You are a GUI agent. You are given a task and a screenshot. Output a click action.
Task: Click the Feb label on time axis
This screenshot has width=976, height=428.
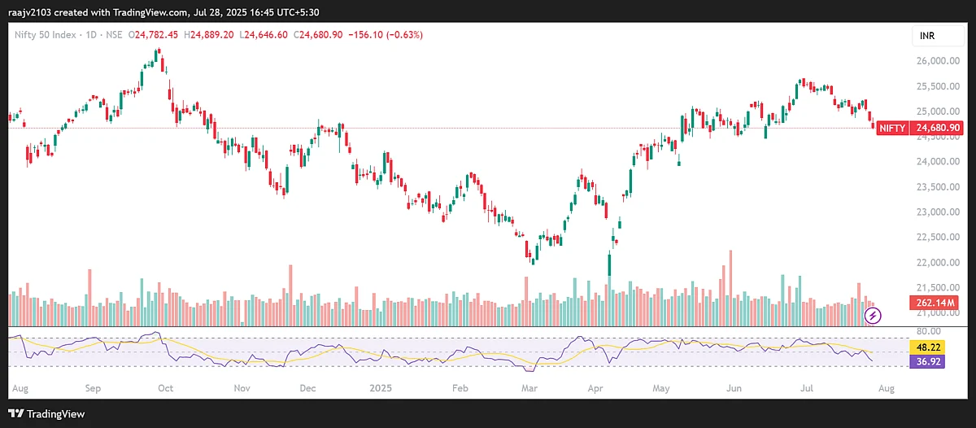(460, 390)
